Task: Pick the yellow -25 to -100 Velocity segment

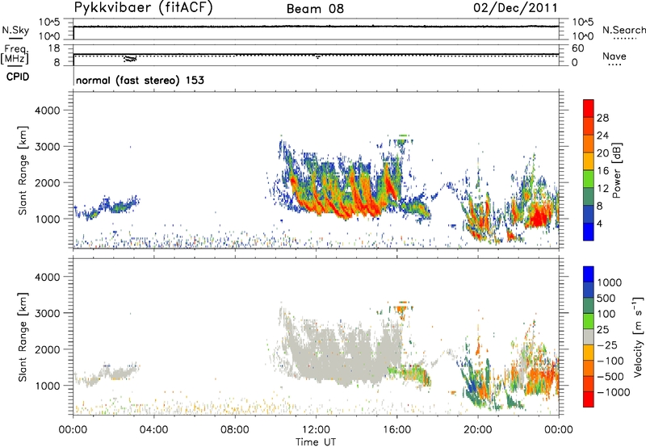Action: tap(589, 353)
